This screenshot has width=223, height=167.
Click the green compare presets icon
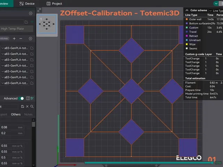click(x=32, y=98)
